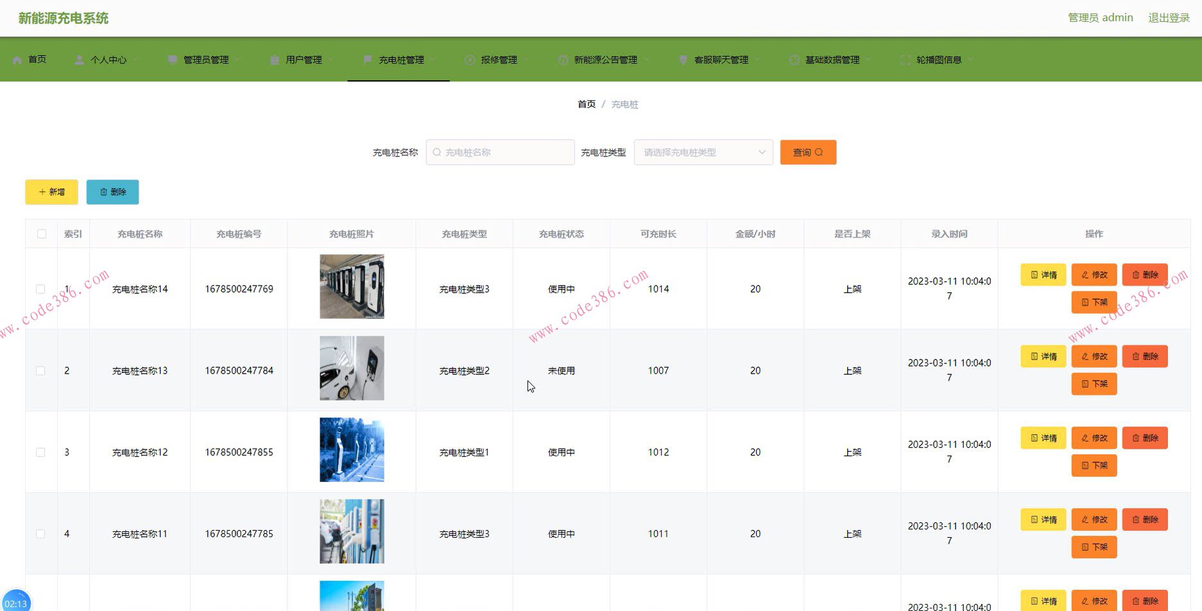1202x611 pixels.
Task: Check the checkbox for 充电桩名称12 row
Action: point(41,452)
